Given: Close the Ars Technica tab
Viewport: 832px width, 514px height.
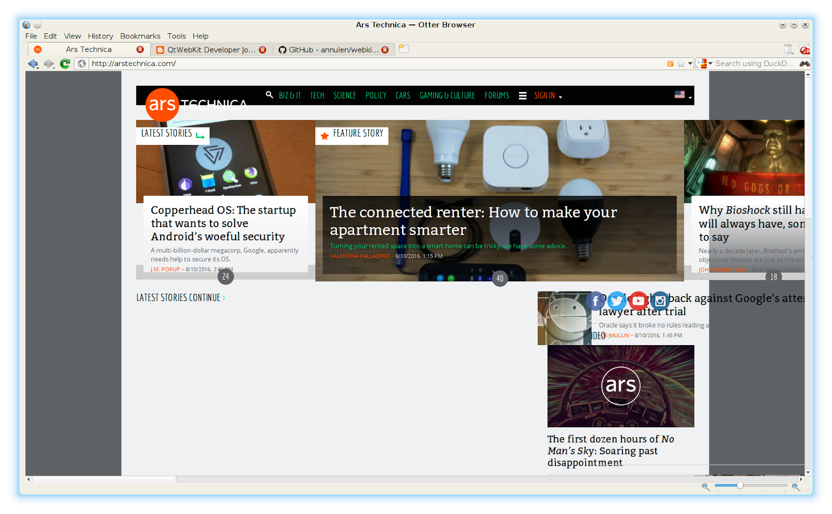Looking at the screenshot, I should click(x=140, y=49).
